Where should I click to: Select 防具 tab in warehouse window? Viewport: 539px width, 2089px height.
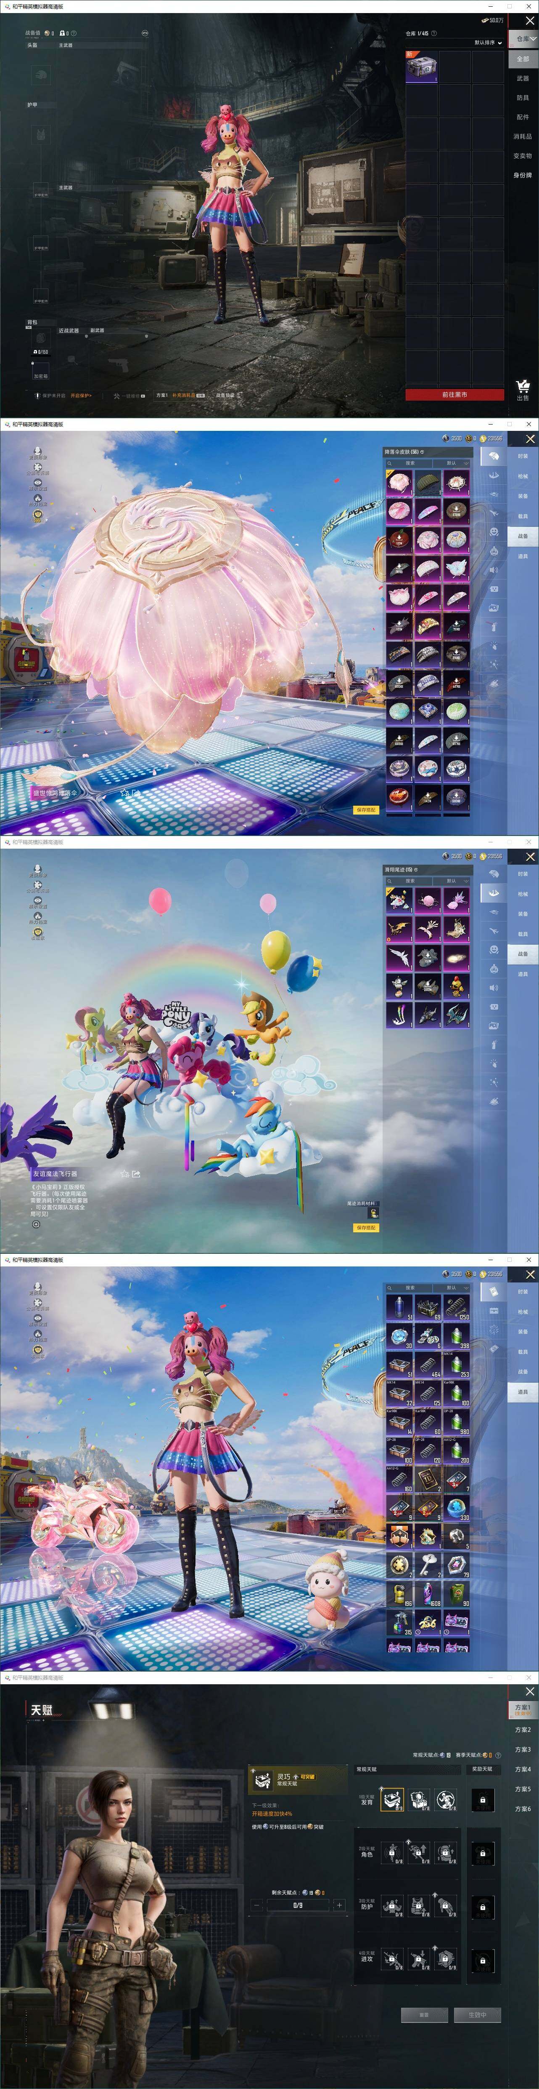(523, 98)
